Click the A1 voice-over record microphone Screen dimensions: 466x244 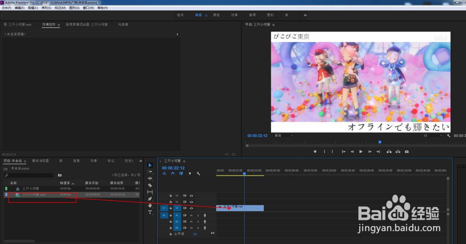205,215
